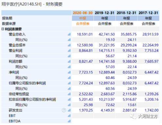Click the orange 中报 report period cell
The width and height of the screenshot is (162, 125).
coord(83,18)
